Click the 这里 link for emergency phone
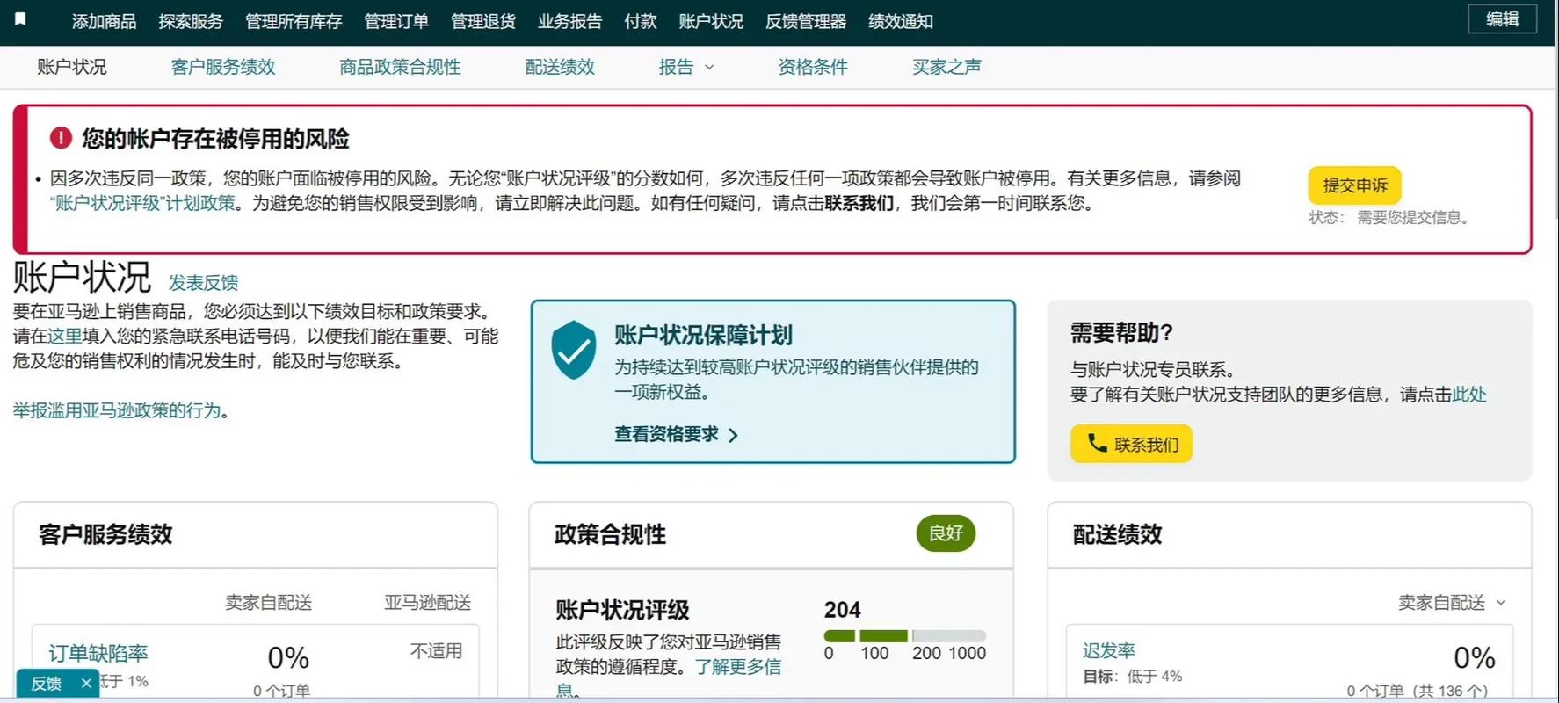 point(64,336)
